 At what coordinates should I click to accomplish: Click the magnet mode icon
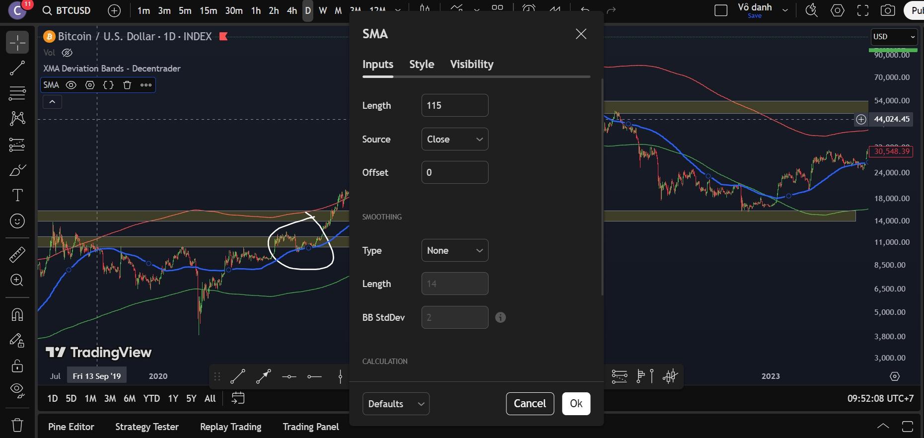tap(17, 315)
